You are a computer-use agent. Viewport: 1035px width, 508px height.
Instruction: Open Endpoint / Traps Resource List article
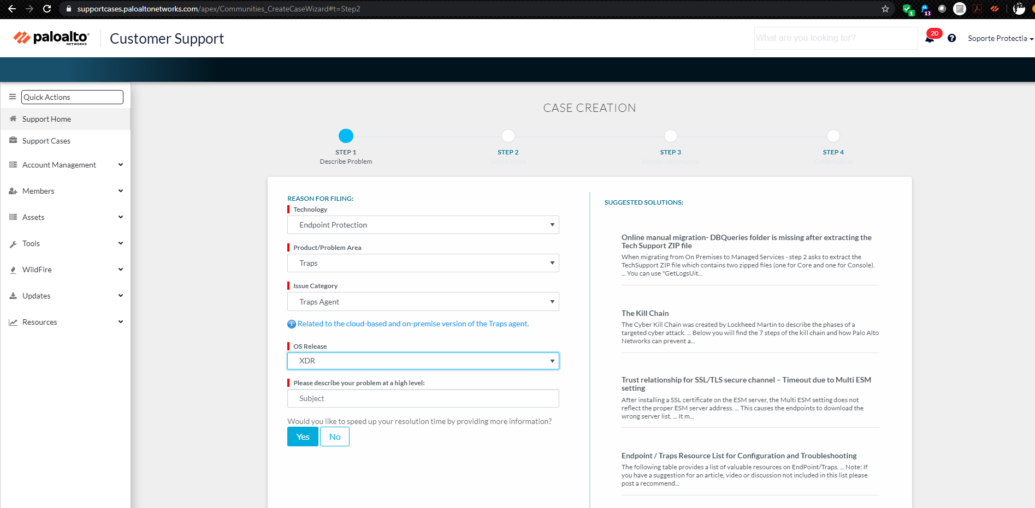739,456
